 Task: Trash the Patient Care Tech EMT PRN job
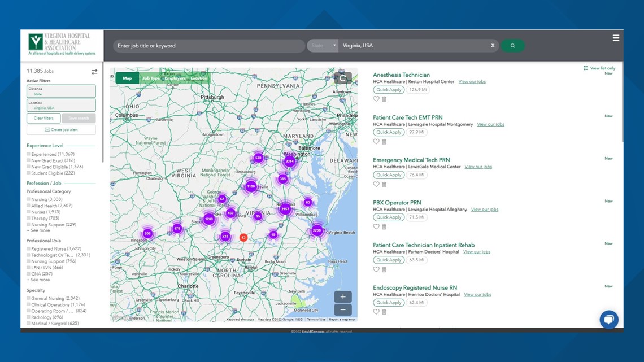[384, 142]
